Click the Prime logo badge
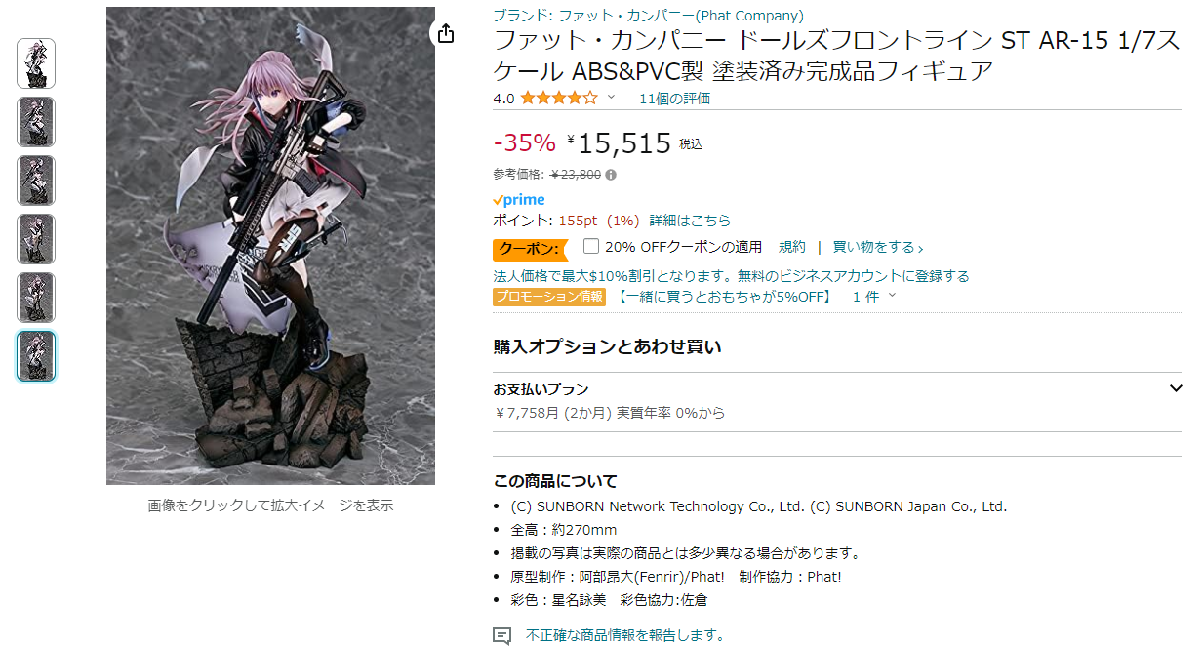Screen dimensions: 1203x647 tap(519, 199)
